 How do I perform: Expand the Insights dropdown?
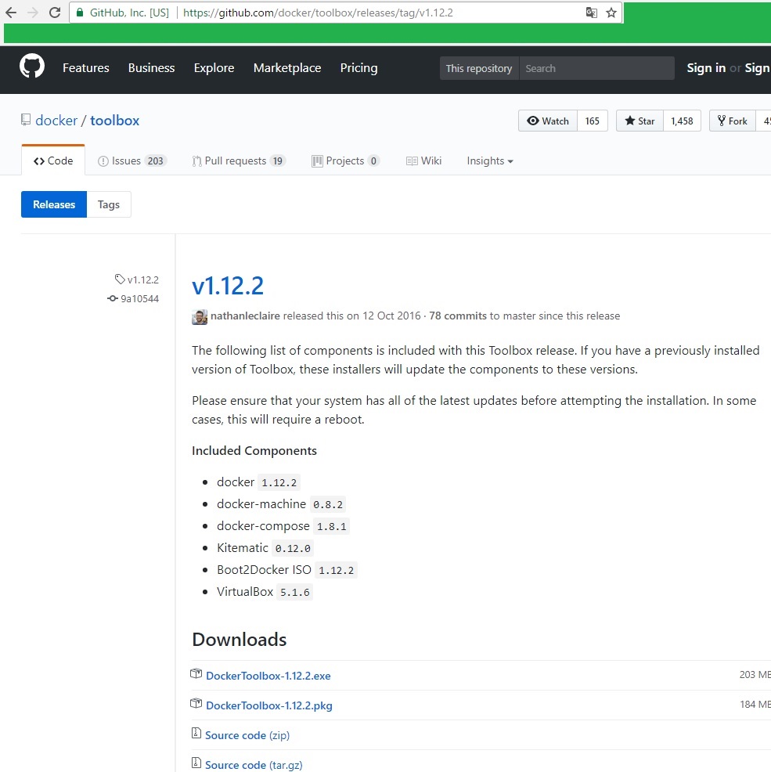tap(490, 161)
